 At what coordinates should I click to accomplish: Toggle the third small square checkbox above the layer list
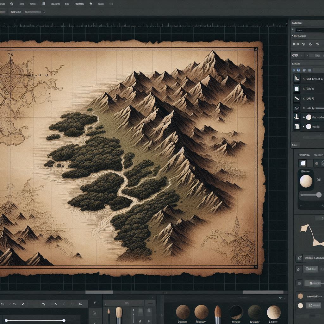(304, 70)
